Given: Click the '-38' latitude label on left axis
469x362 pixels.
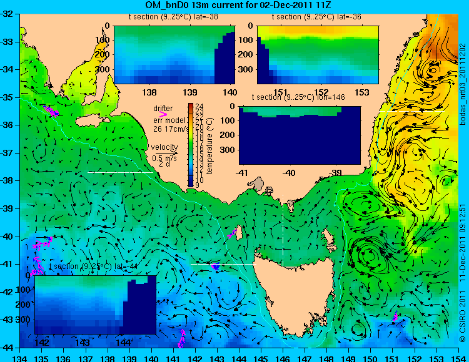Looking at the screenshot, I should pos(7,181).
